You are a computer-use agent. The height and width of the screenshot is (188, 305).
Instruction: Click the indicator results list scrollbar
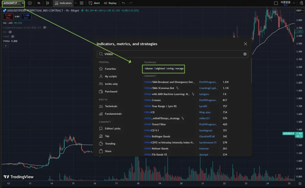(251, 71)
